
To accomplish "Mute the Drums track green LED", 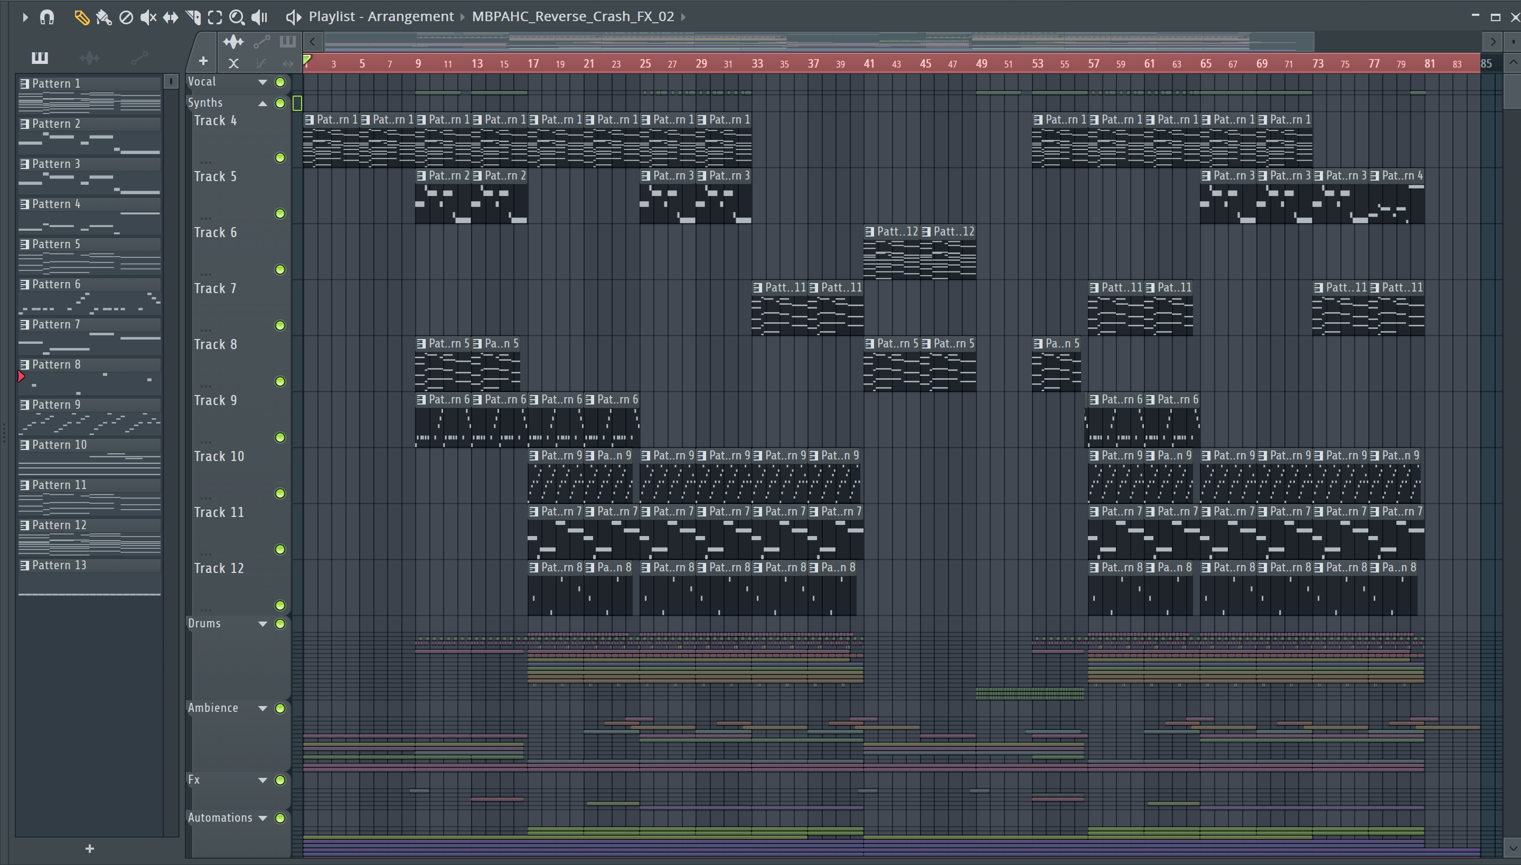I will point(280,624).
